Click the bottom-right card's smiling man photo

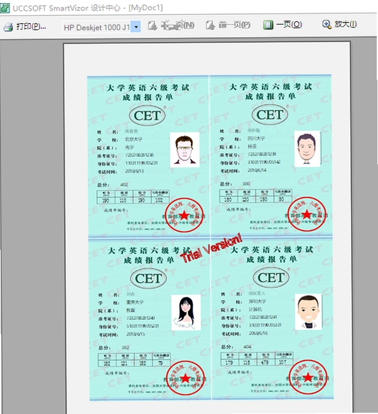click(308, 312)
